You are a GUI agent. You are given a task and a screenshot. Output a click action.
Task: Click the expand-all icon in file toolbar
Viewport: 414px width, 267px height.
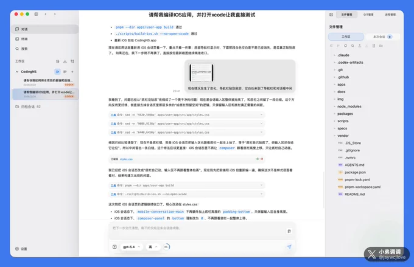click(339, 46)
